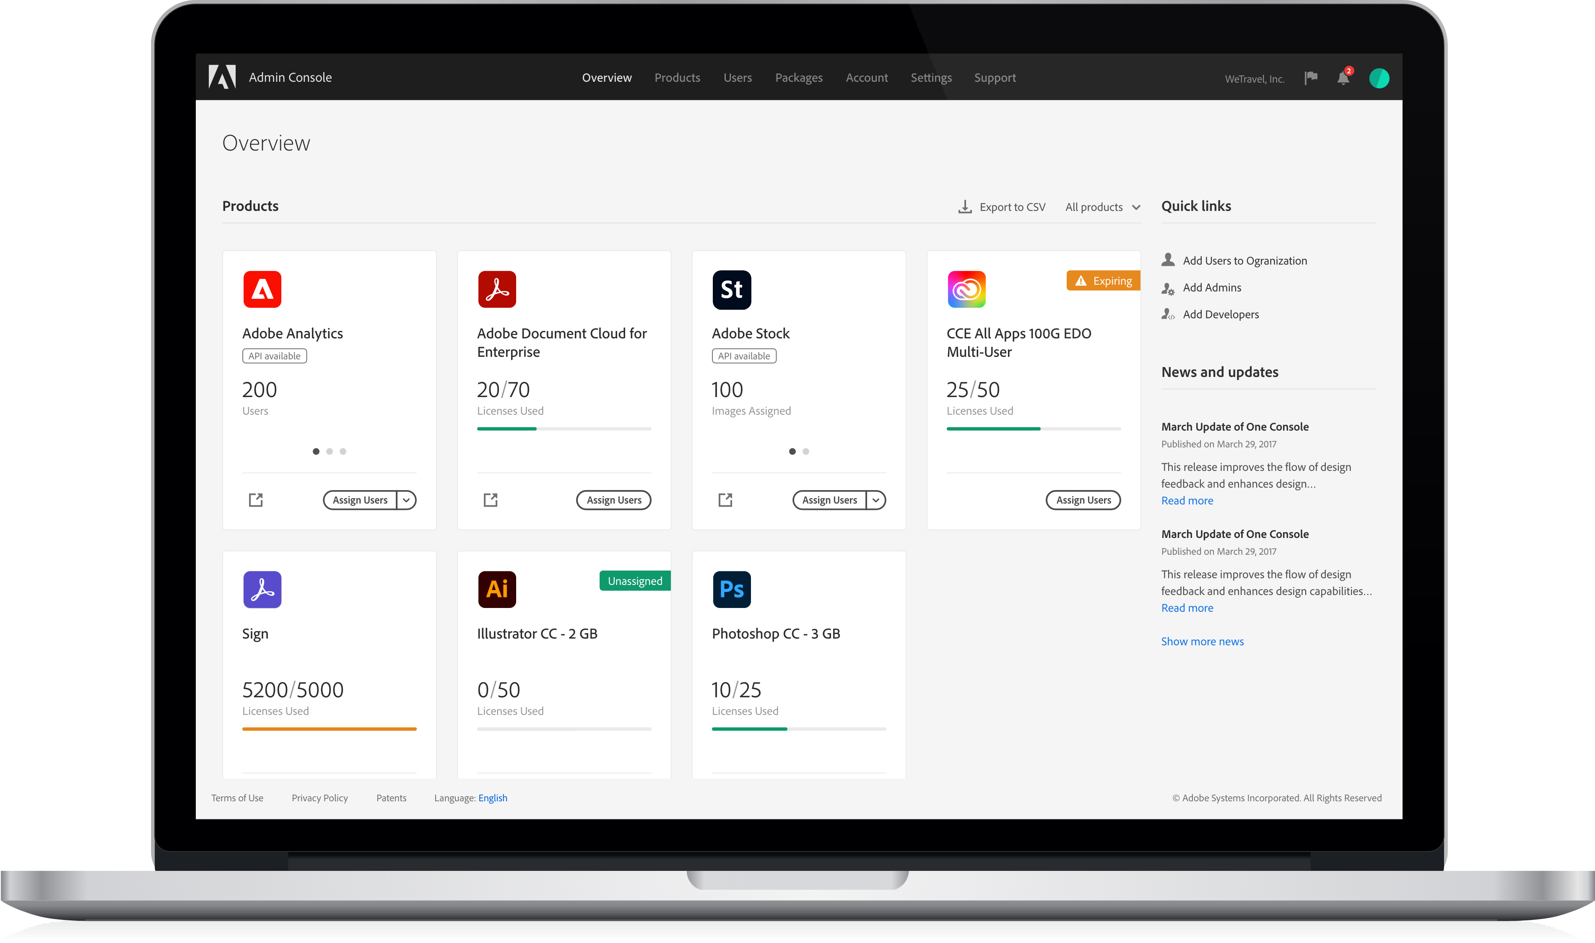
Task: Click the Photoshop Ps icon
Action: tap(731, 589)
